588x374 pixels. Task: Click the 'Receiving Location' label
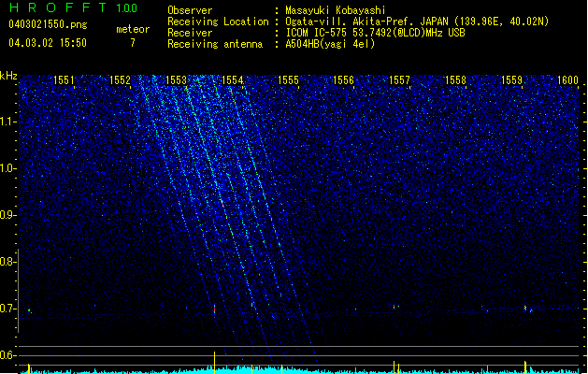click(218, 22)
